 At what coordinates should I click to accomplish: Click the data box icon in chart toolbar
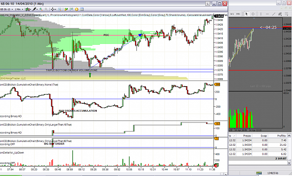coord(60,9)
